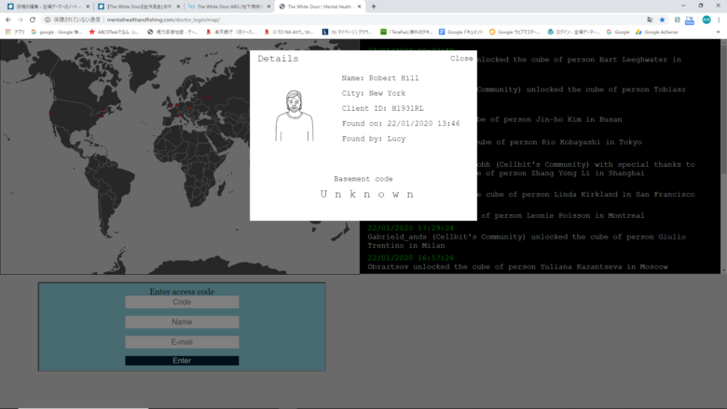Restore down the Chrome window
This screenshot has width=727, height=409.
[701, 6]
